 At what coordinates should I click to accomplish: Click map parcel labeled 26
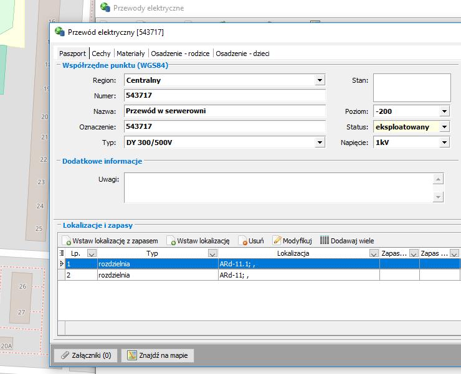[x=22, y=286]
